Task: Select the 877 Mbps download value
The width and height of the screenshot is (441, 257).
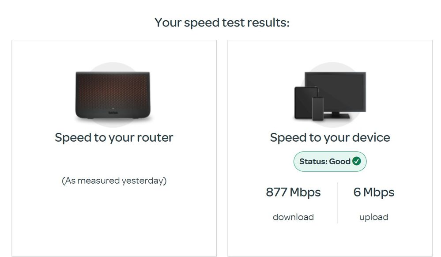Action: click(x=293, y=192)
